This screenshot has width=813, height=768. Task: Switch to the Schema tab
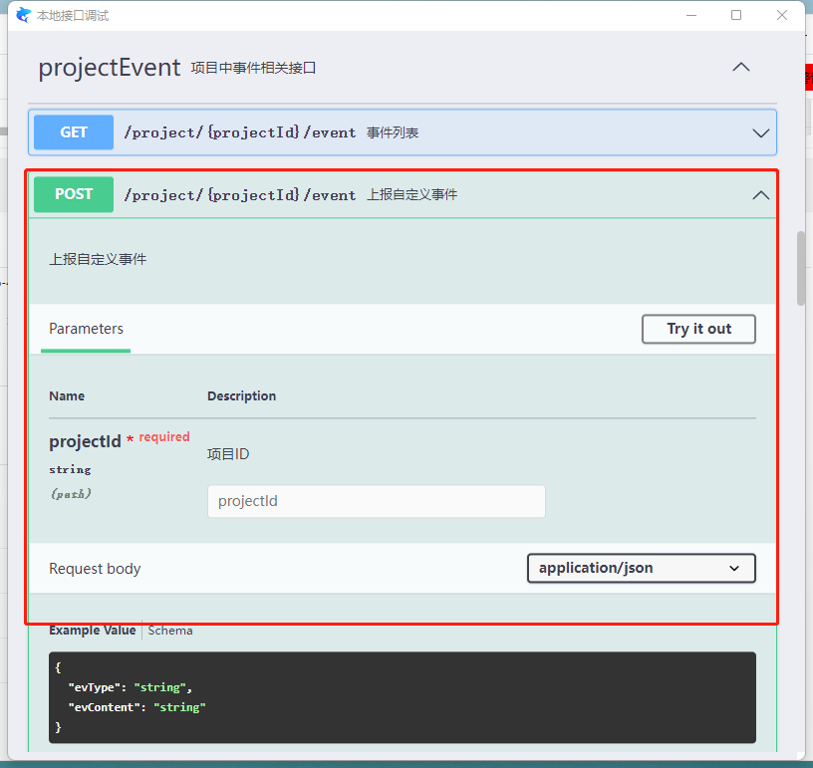click(170, 631)
